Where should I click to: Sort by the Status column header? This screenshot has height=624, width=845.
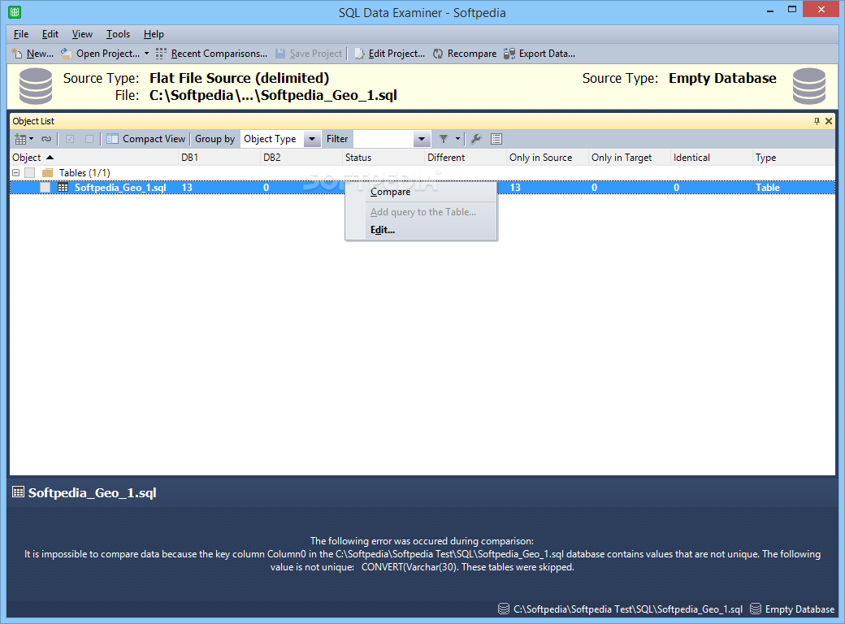pyautogui.click(x=383, y=158)
